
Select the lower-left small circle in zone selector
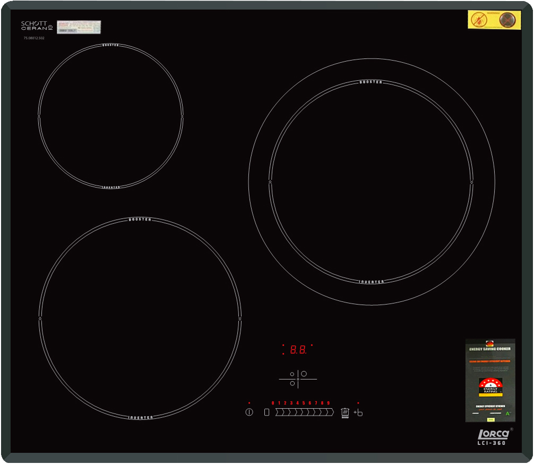pos(292,383)
